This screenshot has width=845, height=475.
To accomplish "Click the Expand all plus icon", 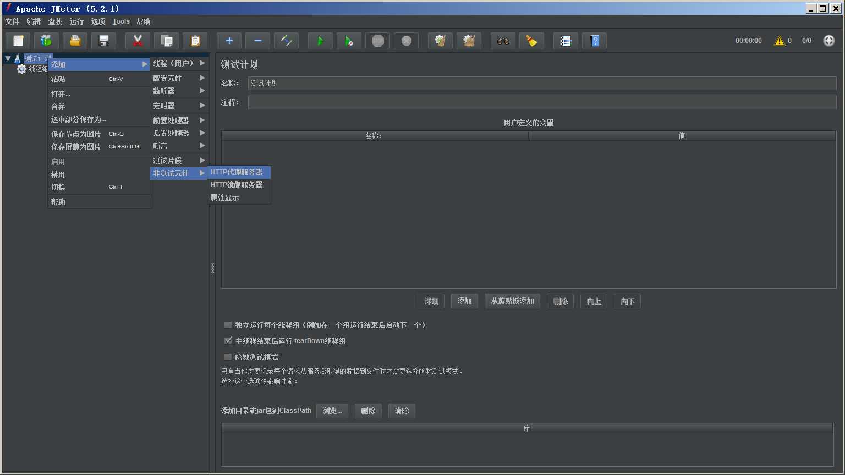I will coord(229,41).
